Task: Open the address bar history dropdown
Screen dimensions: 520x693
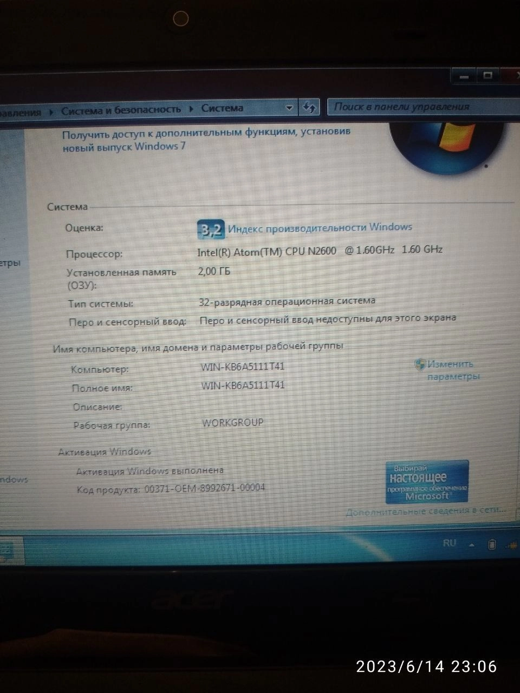Action: point(290,107)
